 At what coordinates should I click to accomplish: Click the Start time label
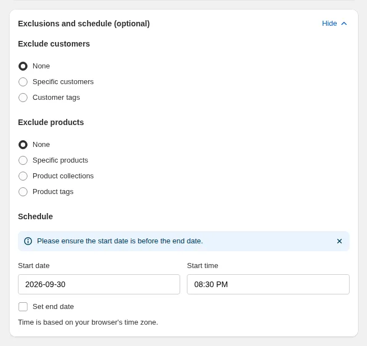pyautogui.click(x=203, y=265)
